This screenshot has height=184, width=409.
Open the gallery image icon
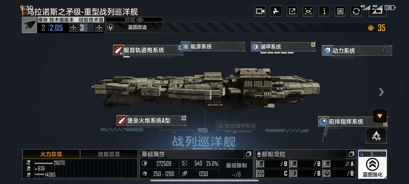pyautogui.click(x=340, y=11)
